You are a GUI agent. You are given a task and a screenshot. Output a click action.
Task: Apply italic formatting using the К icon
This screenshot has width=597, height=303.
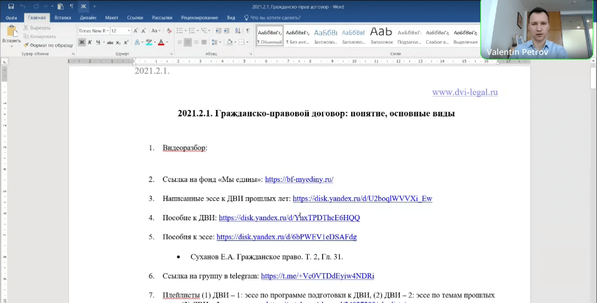(90, 42)
